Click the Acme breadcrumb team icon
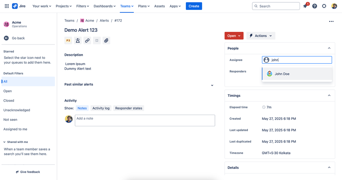The height and width of the screenshot is (180, 342). pos(82,21)
